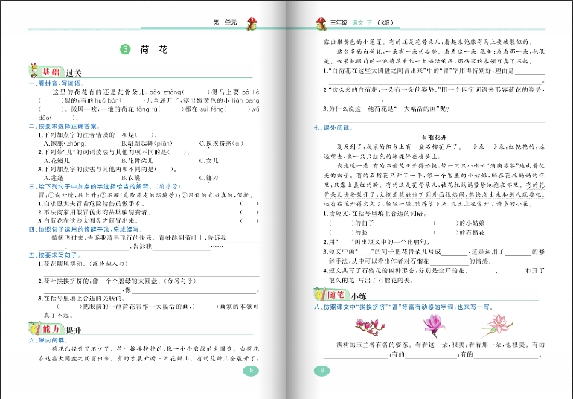The image size is (573, 399).
Task: Click the mushroom icon beside 第一单元
Action: coord(251,25)
